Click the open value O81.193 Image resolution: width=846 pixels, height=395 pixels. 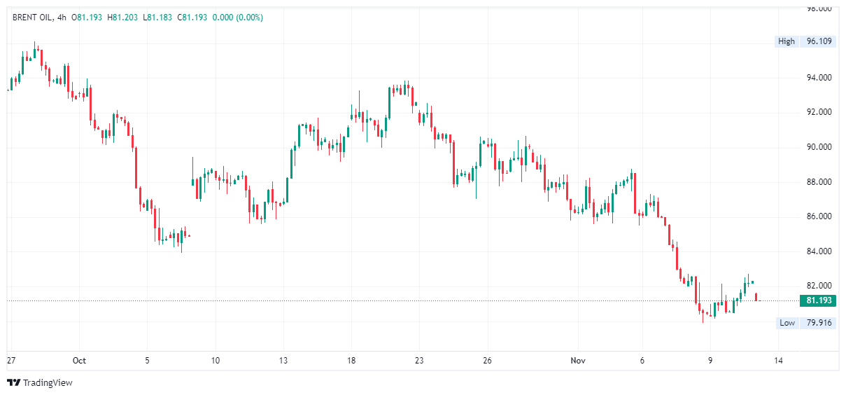pyautogui.click(x=90, y=18)
